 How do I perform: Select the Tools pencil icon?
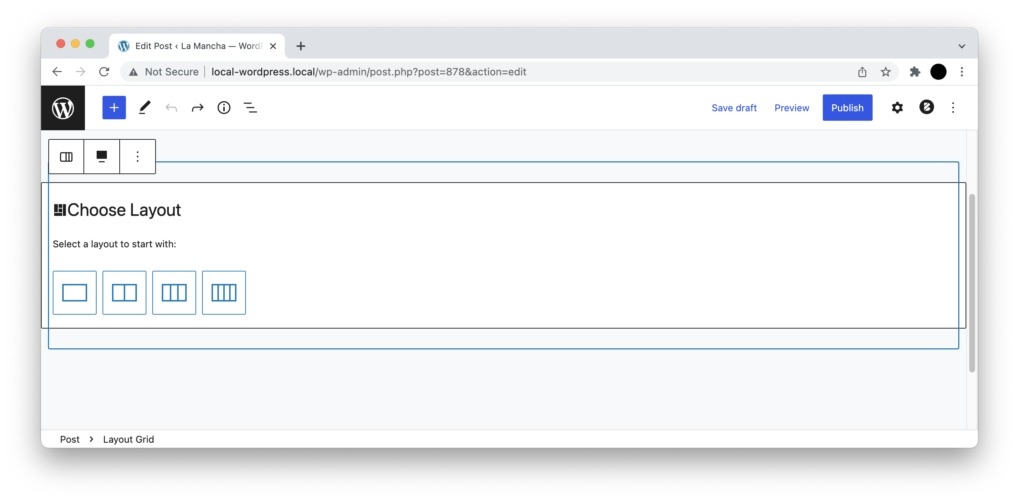tap(144, 107)
